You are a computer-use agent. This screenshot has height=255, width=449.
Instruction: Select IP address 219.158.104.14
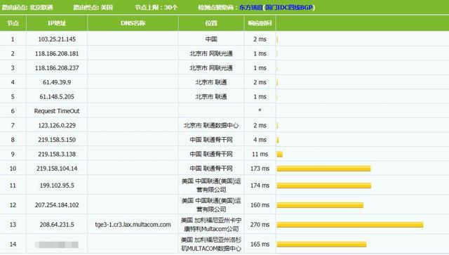(57, 169)
